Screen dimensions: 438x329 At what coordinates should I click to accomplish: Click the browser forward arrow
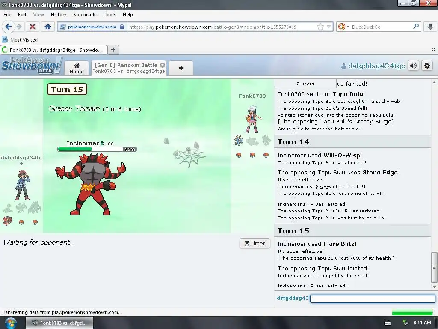coord(19,27)
